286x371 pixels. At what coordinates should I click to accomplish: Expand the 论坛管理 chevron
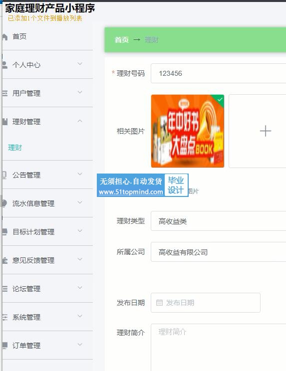click(x=80, y=288)
